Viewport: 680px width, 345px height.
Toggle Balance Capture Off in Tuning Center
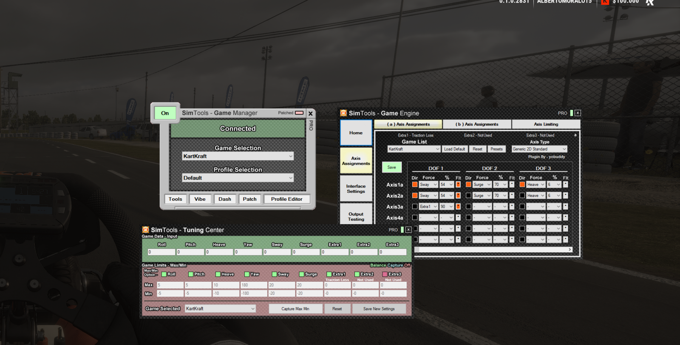[x=390, y=265]
